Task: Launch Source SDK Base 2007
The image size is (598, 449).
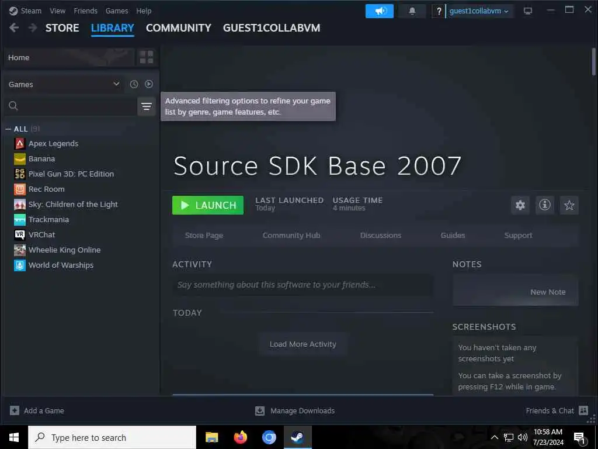Action: [208, 205]
